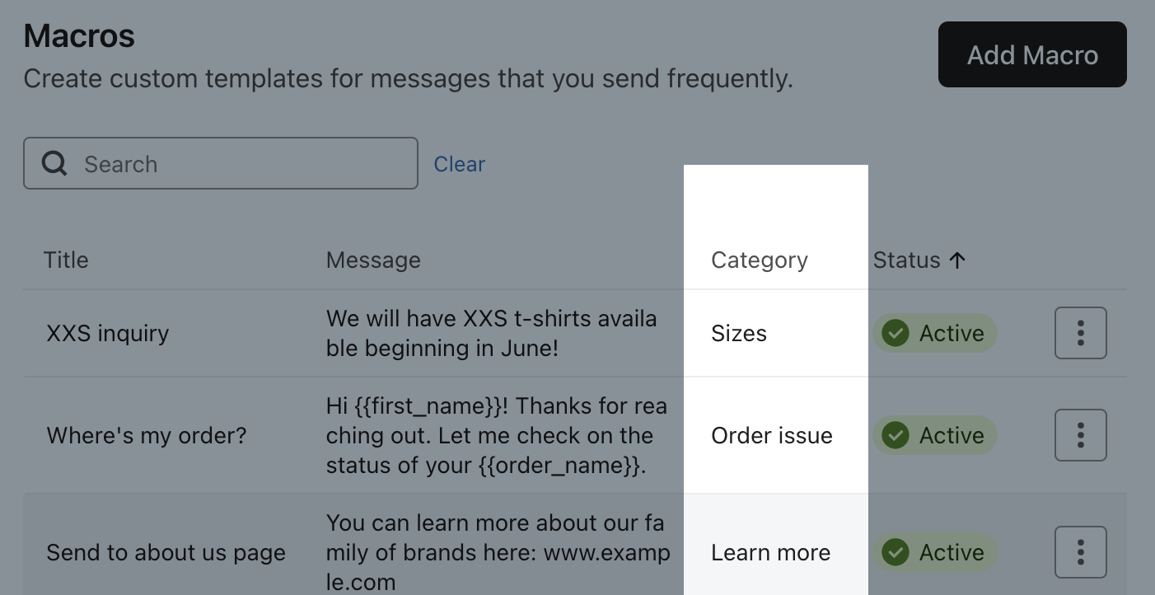The height and width of the screenshot is (595, 1155).
Task: Sort table by Message column header
Action: (x=373, y=260)
